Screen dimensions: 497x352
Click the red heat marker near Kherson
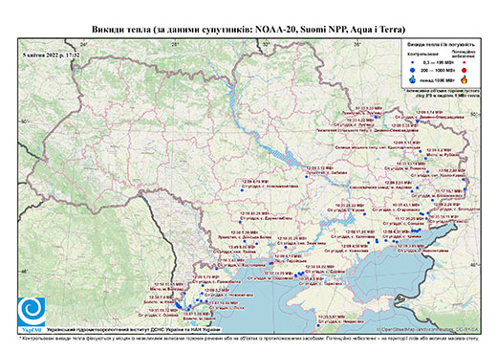[271, 263]
